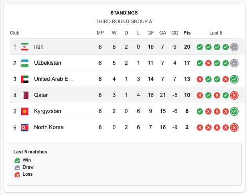Click North Korea's latest loss result icon
Screen dimensions: 248x195
click(234, 127)
